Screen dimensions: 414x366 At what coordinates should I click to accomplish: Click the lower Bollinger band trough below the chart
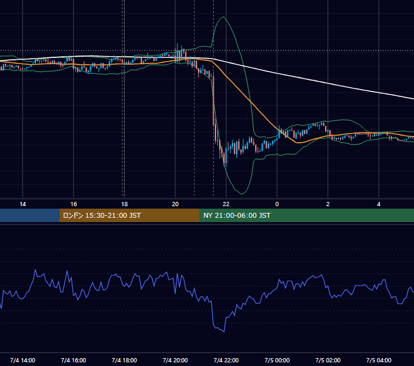coord(241,193)
